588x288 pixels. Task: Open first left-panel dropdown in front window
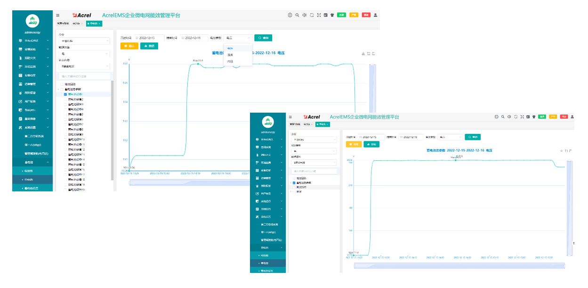tap(314, 140)
